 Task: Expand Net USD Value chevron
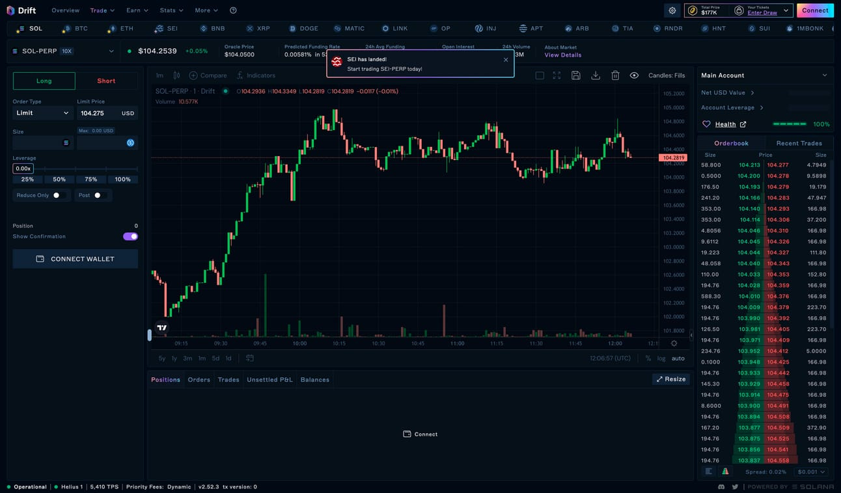[x=752, y=92]
